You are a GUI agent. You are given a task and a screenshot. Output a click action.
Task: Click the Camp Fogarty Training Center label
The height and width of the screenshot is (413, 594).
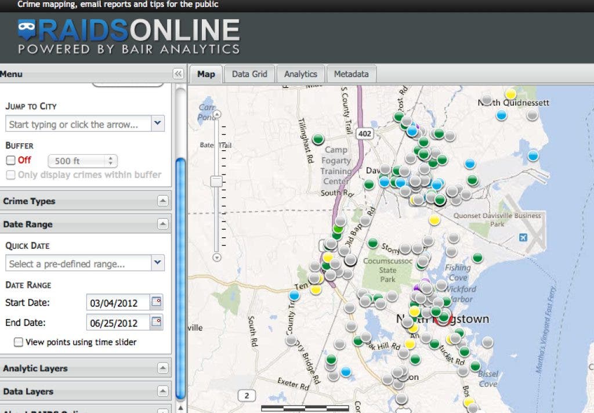336,165
